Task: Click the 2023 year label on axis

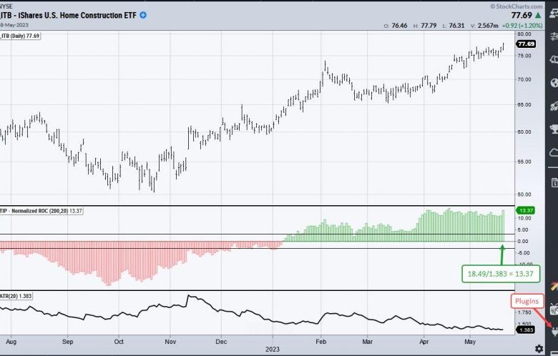Action: (273, 350)
